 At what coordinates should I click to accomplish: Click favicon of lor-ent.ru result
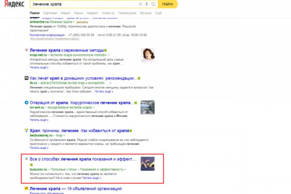[26, 103]
